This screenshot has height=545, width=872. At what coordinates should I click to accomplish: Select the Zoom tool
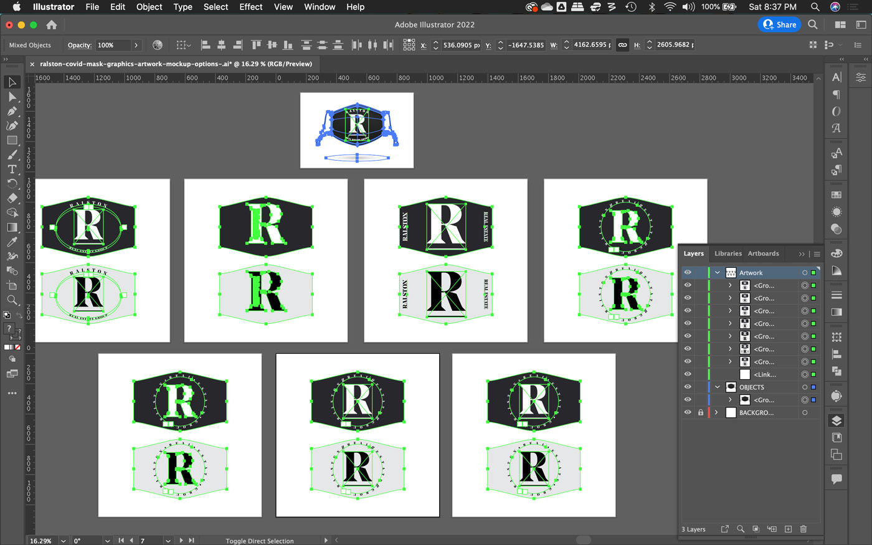point(12,300)
